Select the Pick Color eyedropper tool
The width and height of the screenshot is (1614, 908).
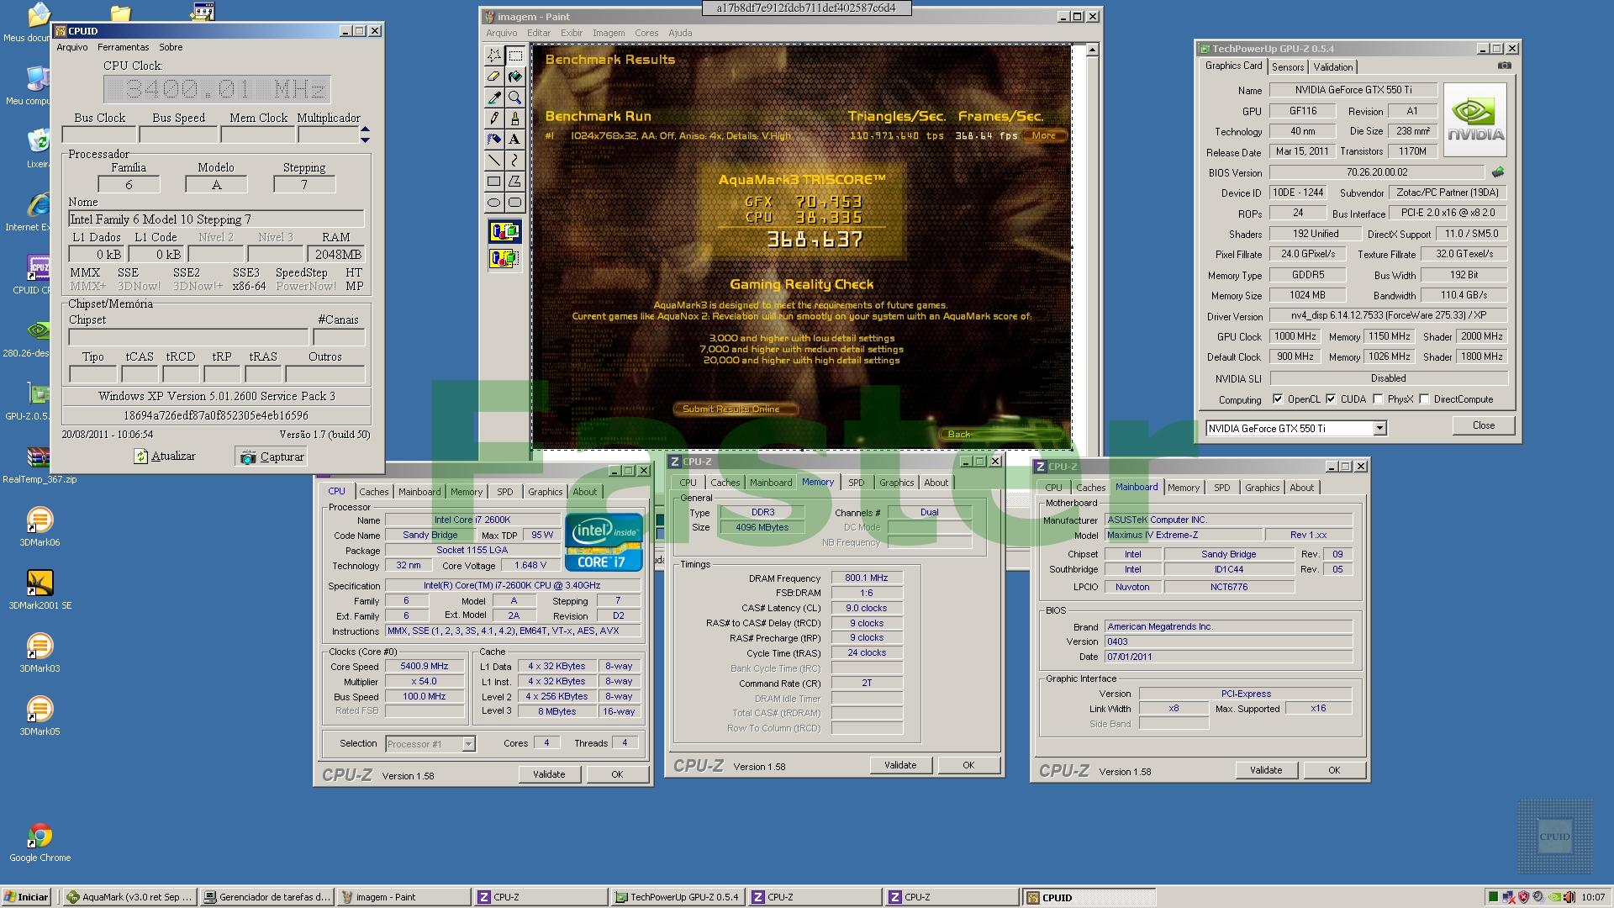click(x=493, y=98)
